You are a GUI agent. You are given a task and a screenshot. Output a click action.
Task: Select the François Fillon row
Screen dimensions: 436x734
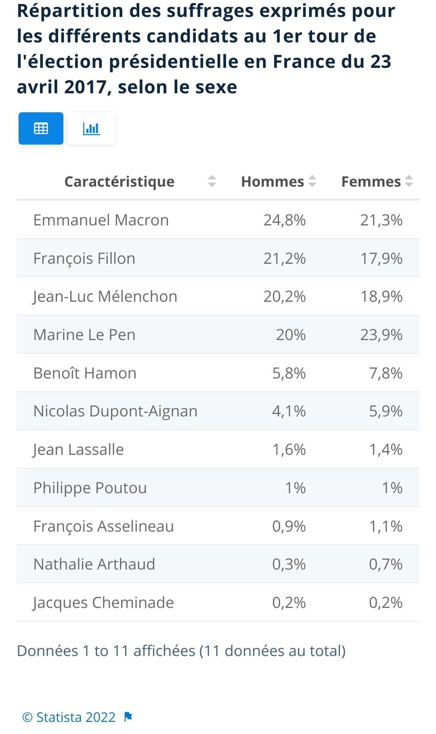[x=218, y=258]
